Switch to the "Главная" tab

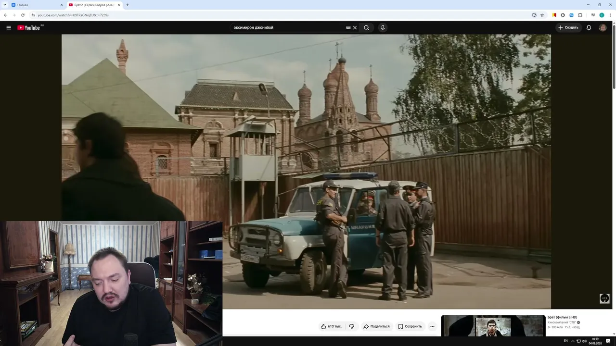(38, 5)
